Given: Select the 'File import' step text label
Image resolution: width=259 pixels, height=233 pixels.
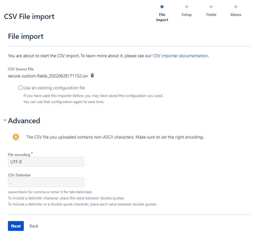Looking at the screenshot, I should pyautogui.click(x=162, y=17).
